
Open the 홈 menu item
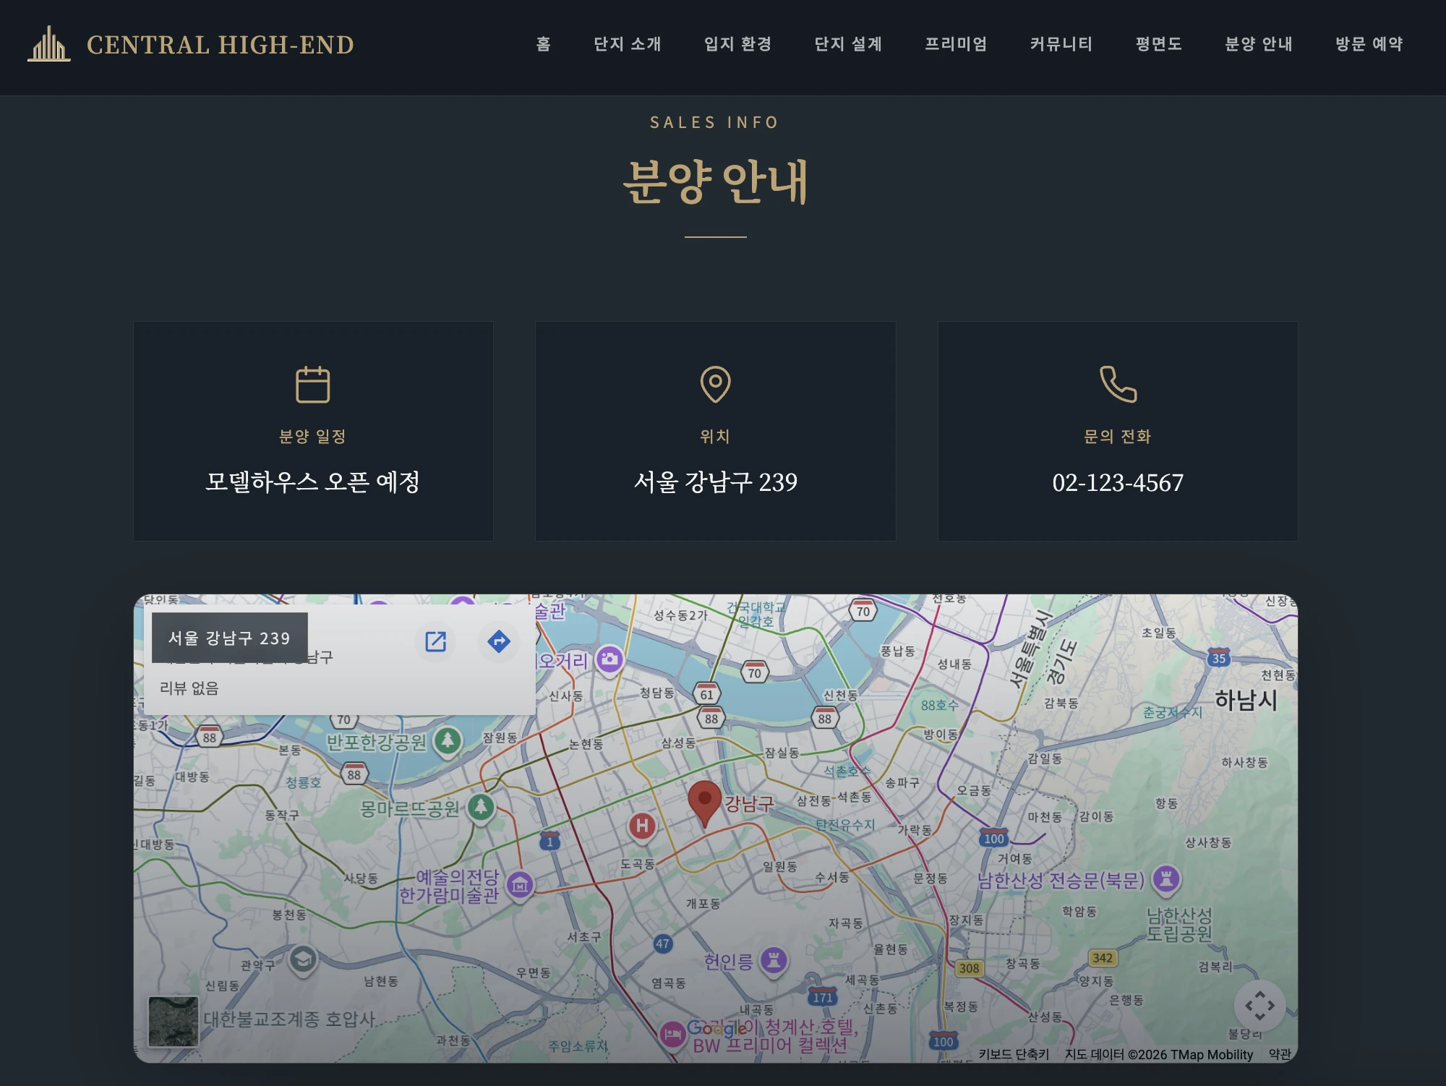tap(544, 44)
